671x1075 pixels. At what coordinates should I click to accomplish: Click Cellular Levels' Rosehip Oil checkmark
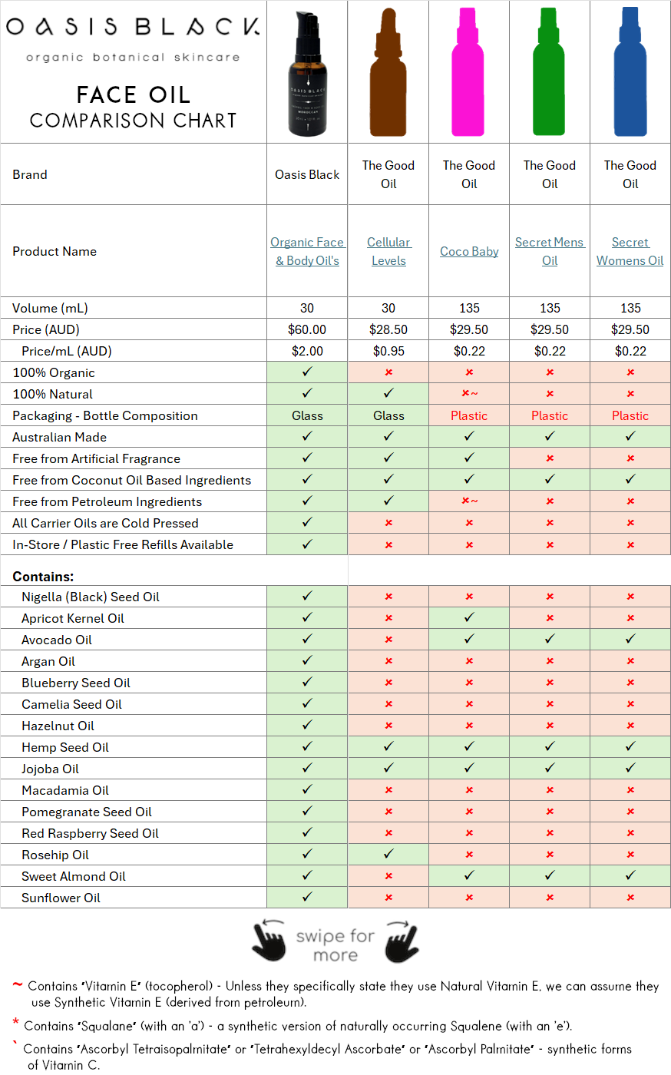pos(388,854)
